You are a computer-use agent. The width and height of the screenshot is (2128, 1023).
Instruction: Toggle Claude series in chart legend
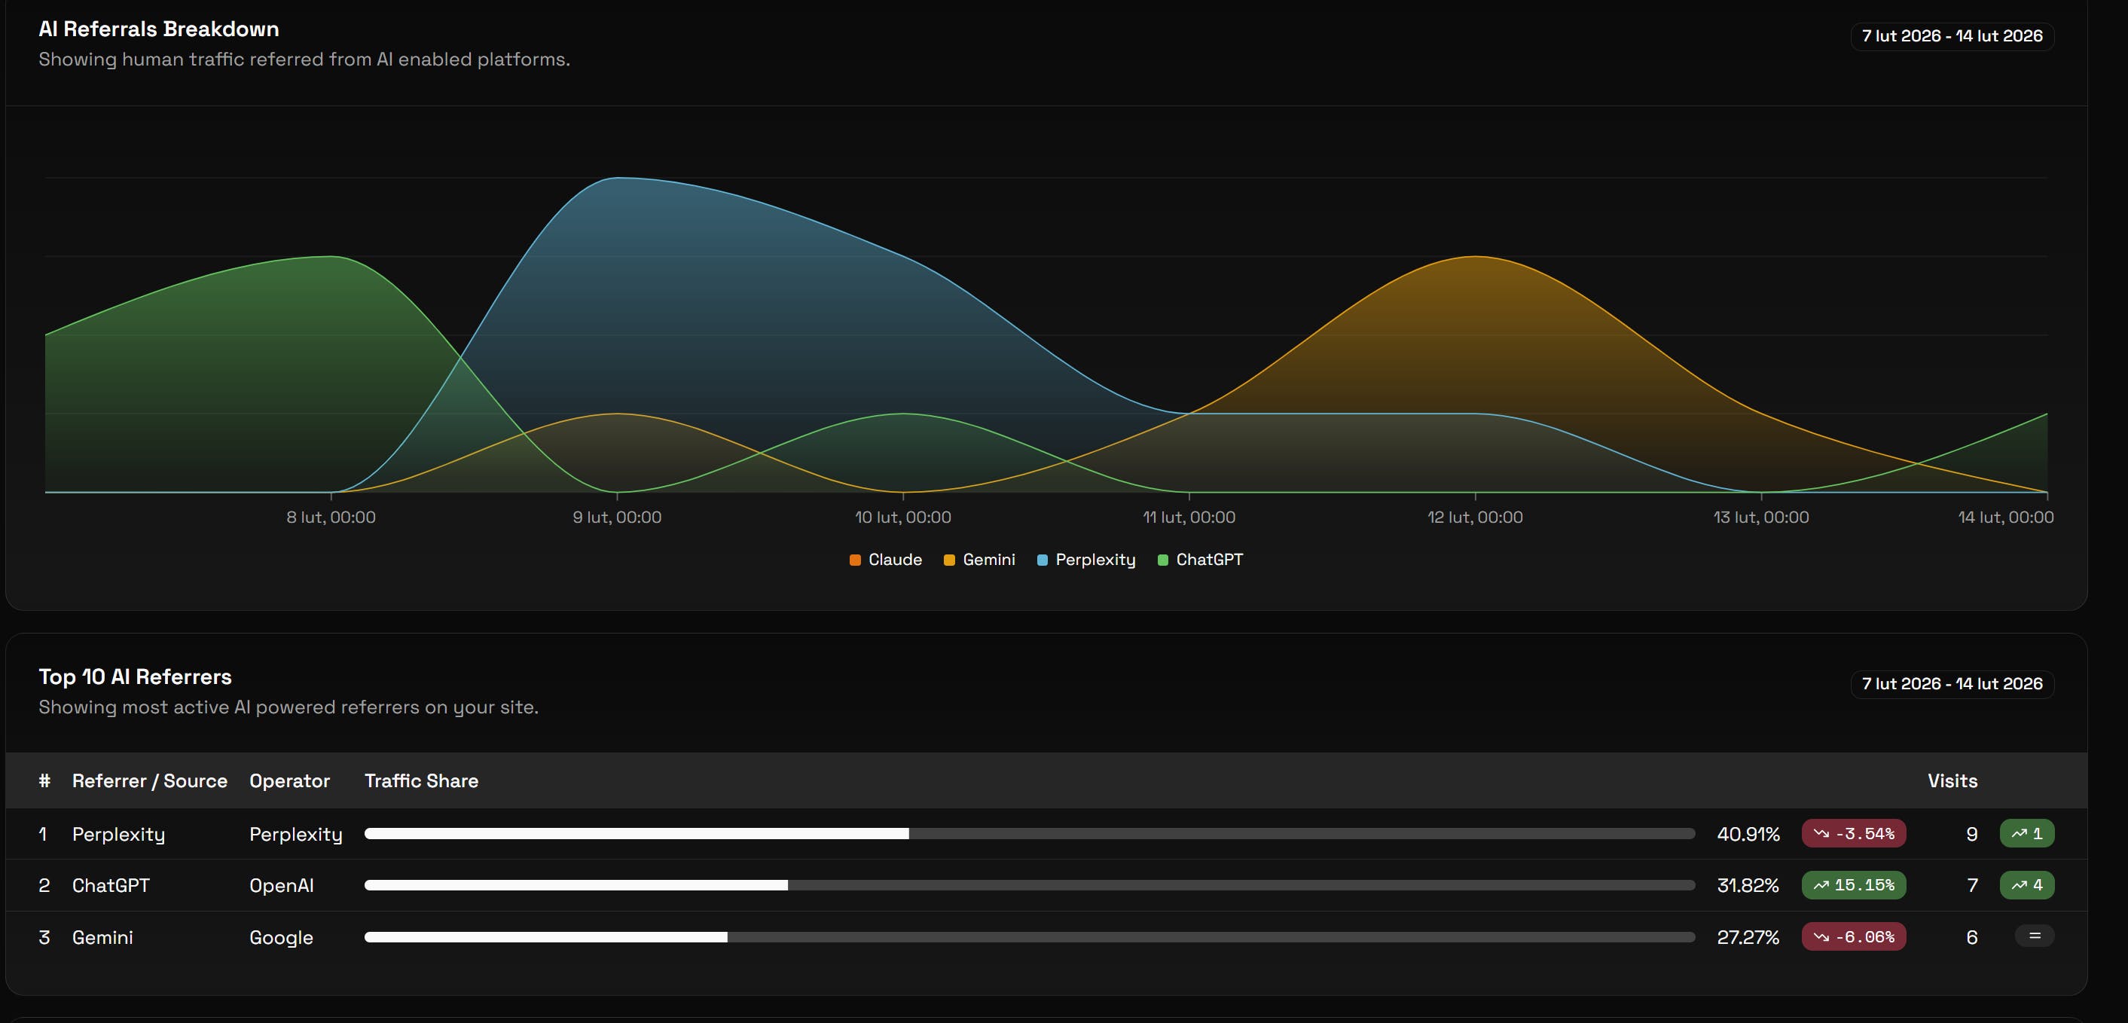coord(894,560)
